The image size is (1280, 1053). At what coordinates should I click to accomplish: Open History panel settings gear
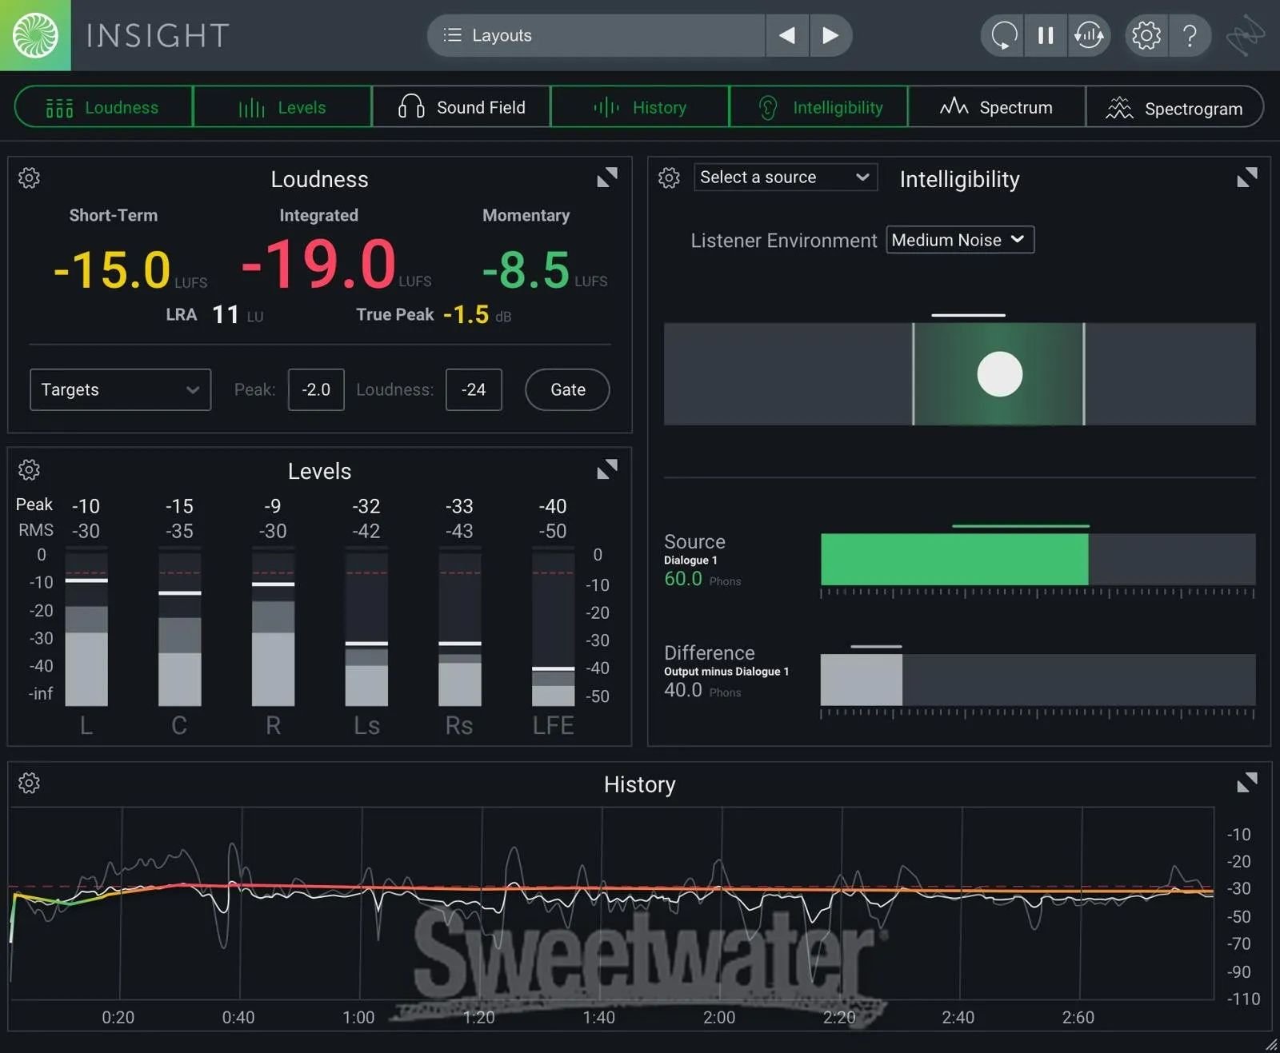click(x=29, y=783)
